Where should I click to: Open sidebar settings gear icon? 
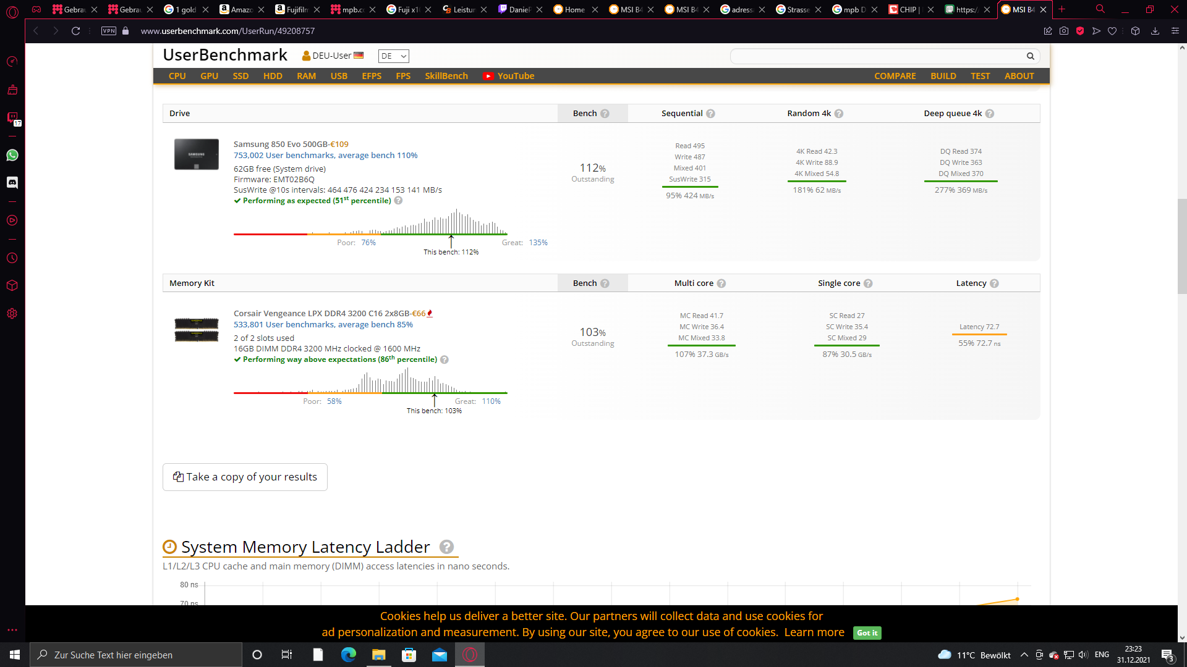pyautogui.click(x=12, y=314)
